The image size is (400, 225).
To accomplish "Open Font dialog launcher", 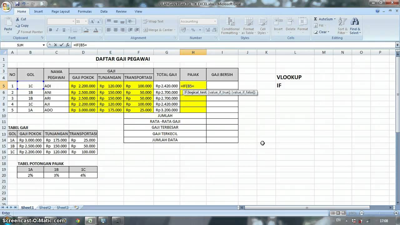I will pyautogui.click(x=101, y=38).
